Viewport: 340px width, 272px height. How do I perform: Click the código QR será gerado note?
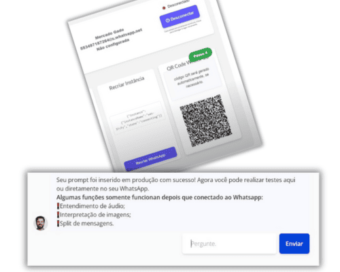point(192,78)
